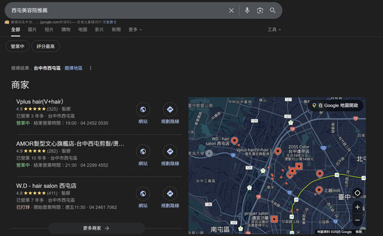Open the 地圖 tab
This screenshot has width=383, height=236.
click(x=83, y=30)
